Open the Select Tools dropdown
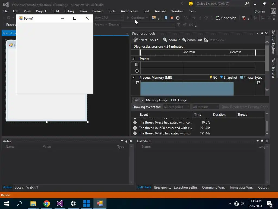This screenshot has height=209, width=278. pyautogui.click(x=146, y=40)
